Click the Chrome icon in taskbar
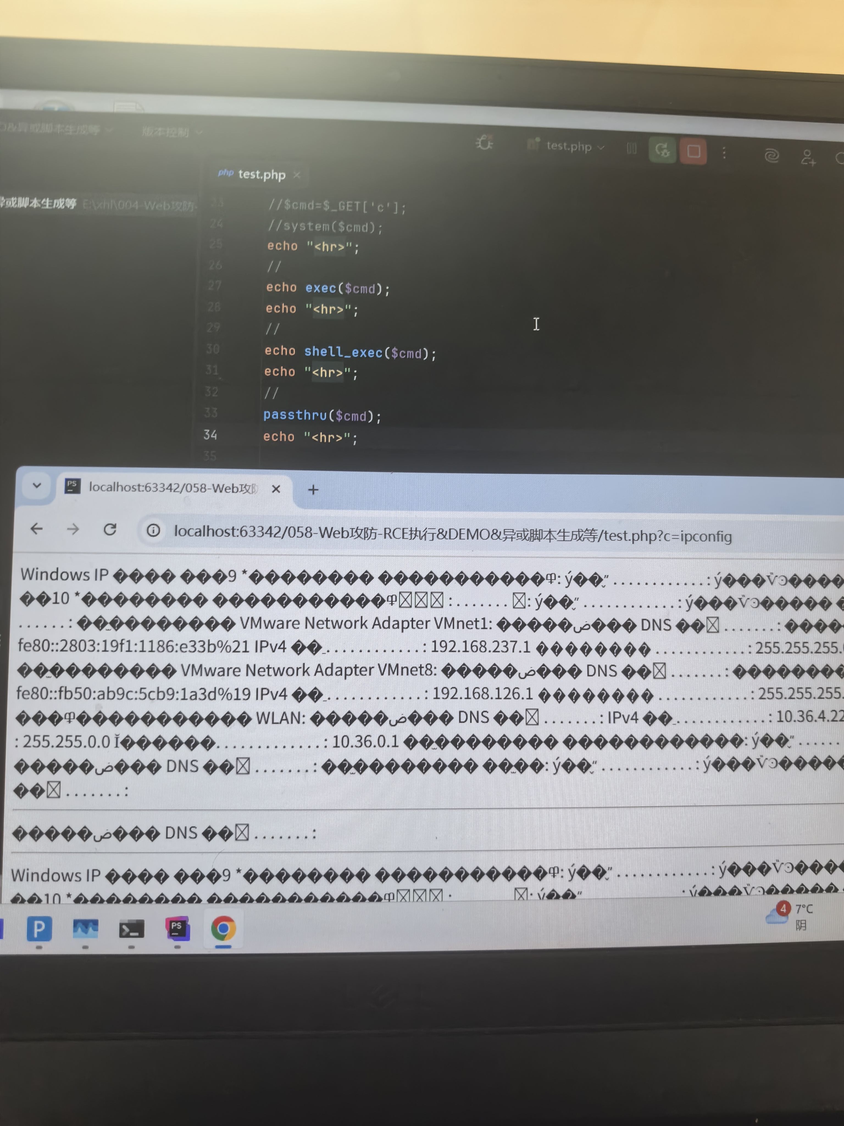This screenshot has height=1126, width=844. 223,929
